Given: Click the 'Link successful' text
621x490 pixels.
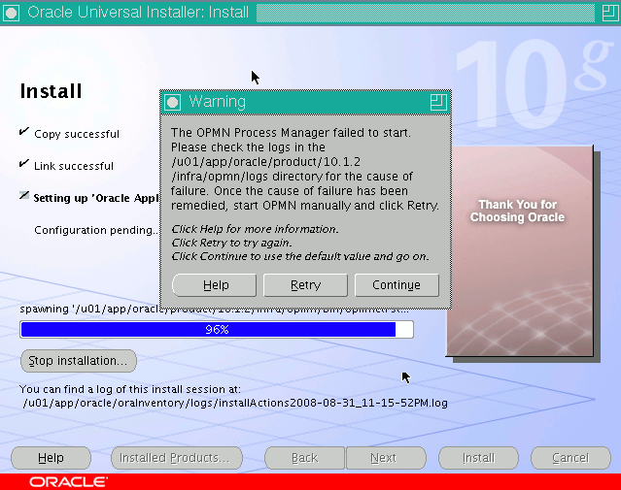Looking at the screenshot, I should [x=74, y=166].
